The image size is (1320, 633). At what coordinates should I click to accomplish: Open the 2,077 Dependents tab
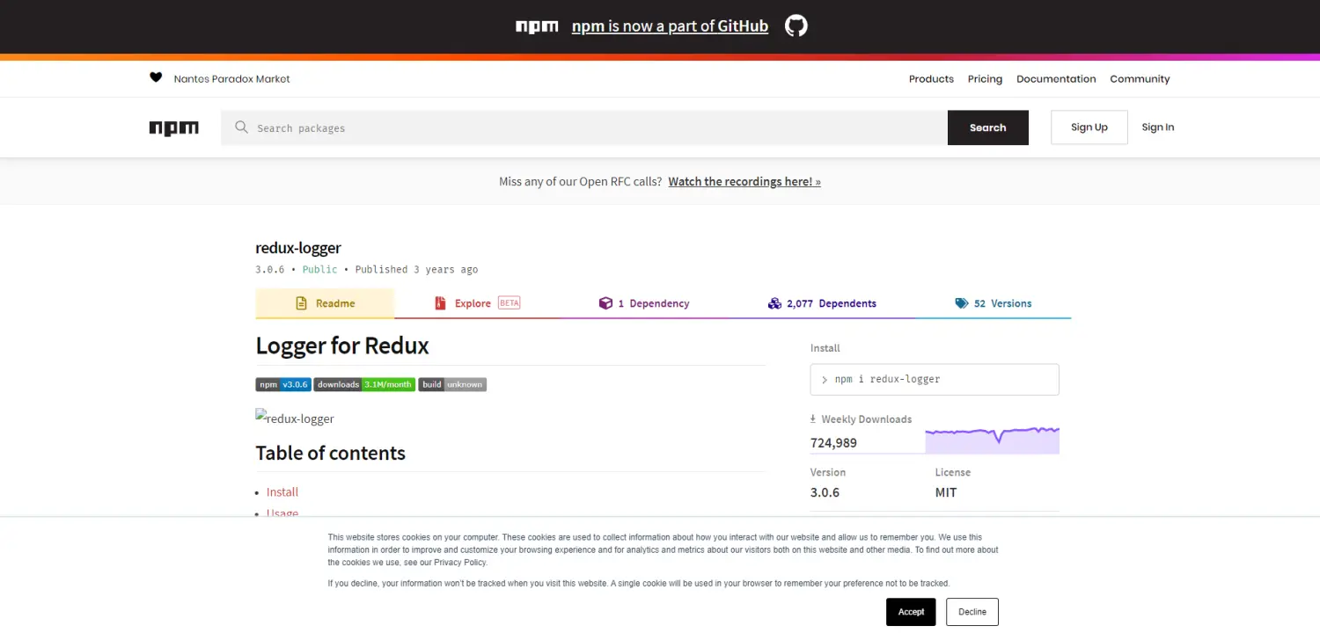tap(822, 303)
